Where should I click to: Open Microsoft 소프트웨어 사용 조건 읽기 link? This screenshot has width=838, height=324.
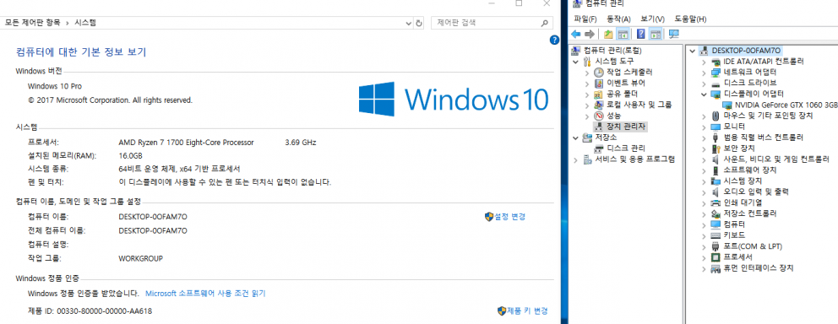205,294
